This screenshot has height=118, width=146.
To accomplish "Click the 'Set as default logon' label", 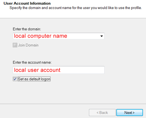I will point(34,79).
